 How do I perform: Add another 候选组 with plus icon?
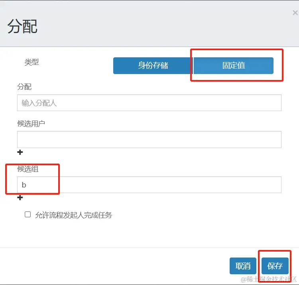[x=20, y=197]
